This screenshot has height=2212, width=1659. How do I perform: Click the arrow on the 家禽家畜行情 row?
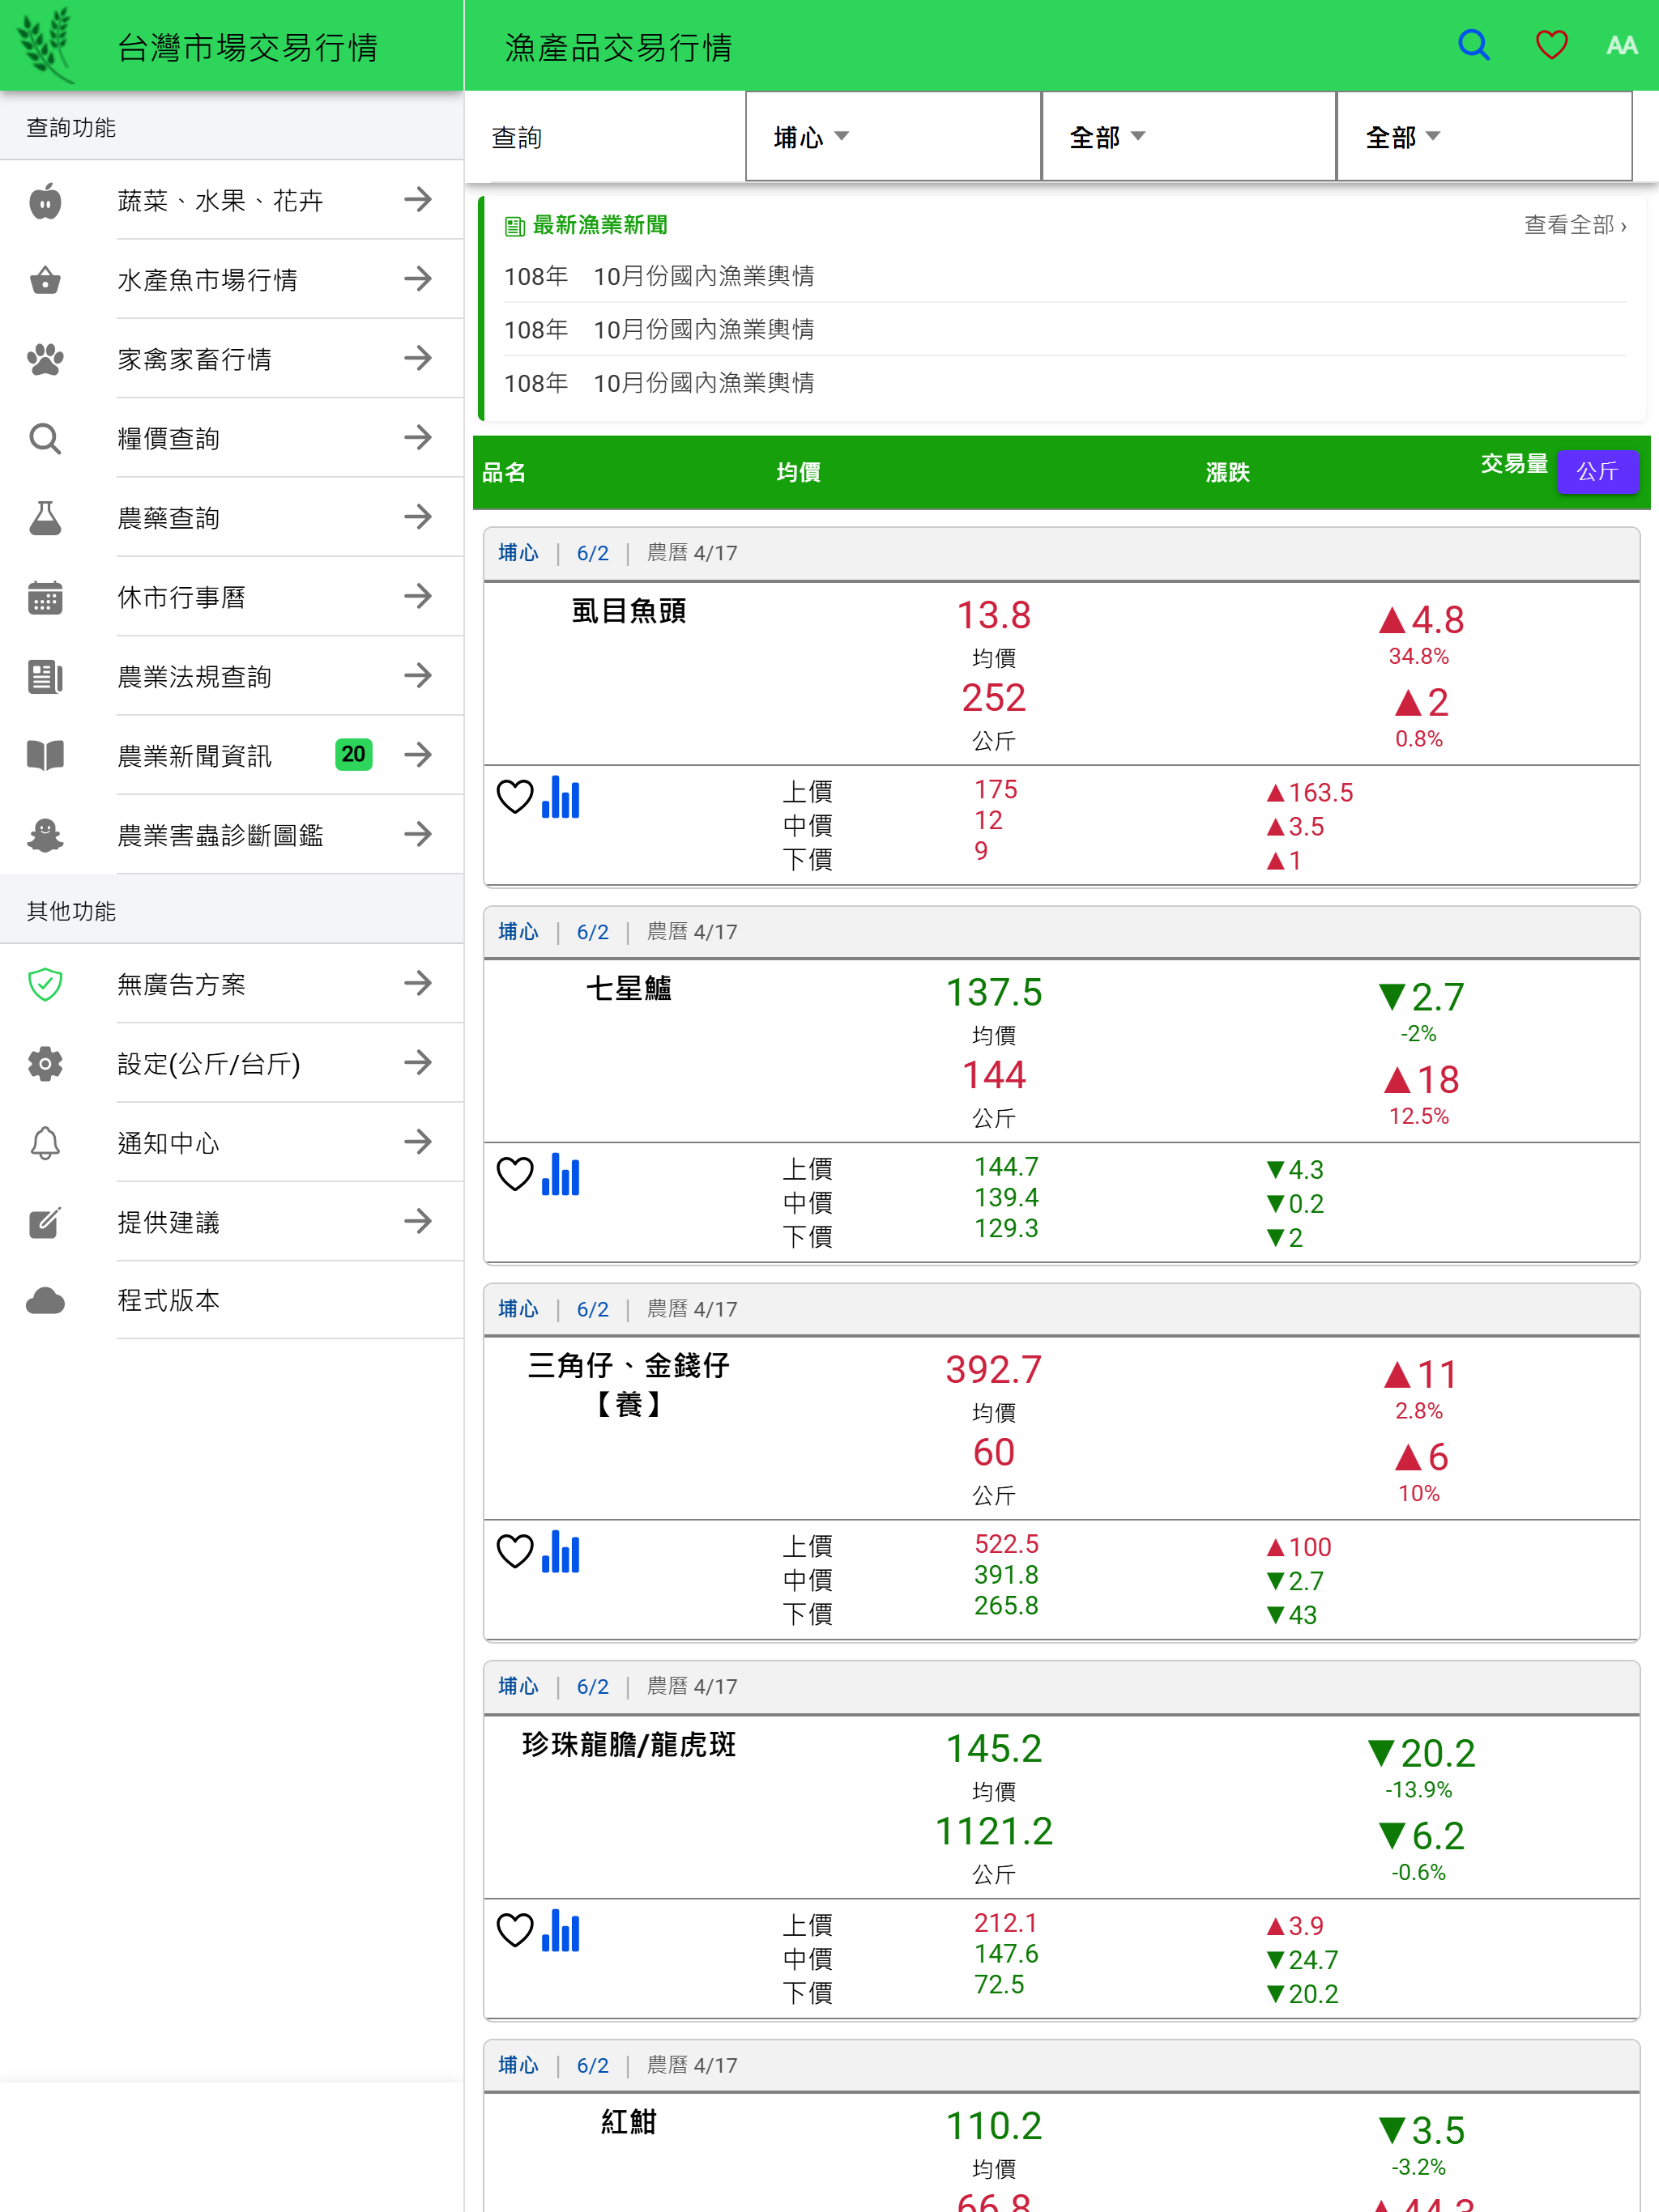tap(418, 358)
